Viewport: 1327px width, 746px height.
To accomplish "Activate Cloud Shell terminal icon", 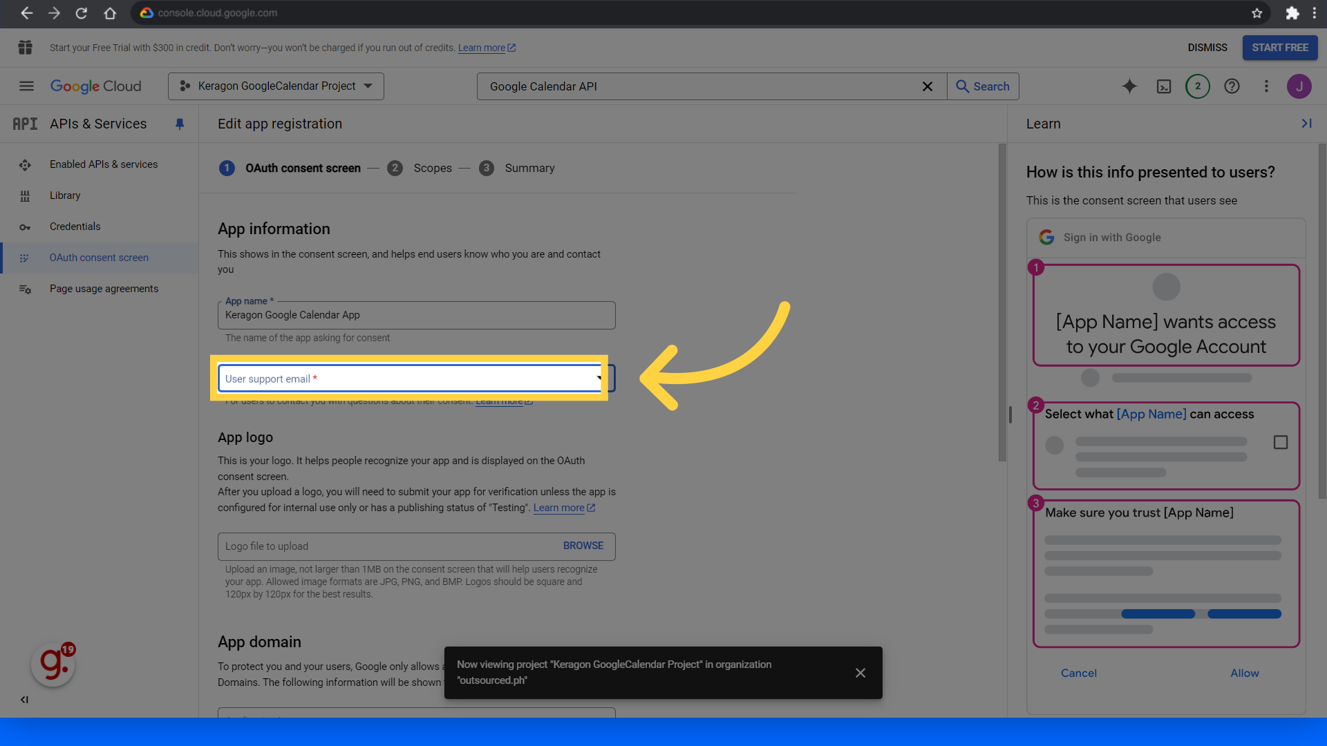I will [1164, 86].
